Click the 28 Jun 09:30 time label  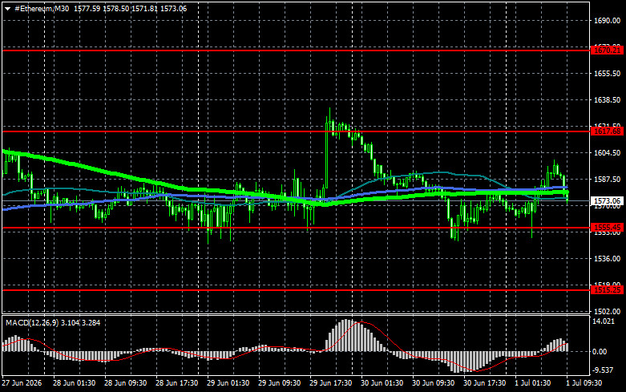pos(125,383)
